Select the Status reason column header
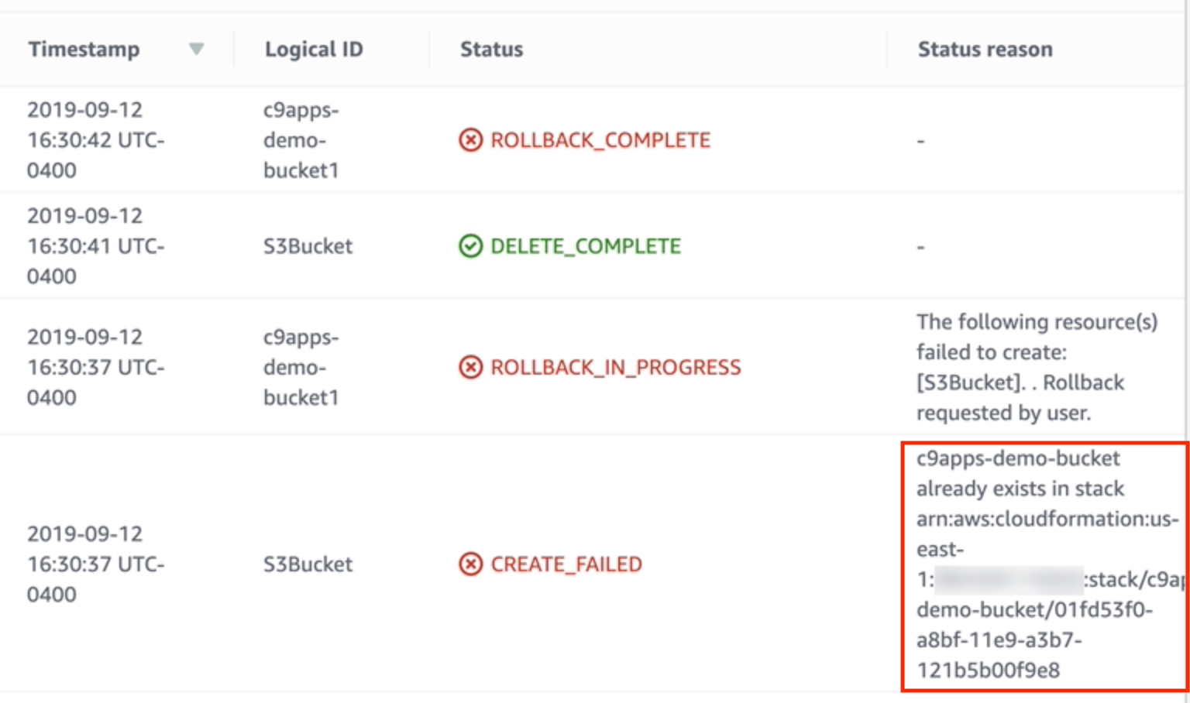The width and height of the screenshot is (1190, 703). [x=985, y=48]
